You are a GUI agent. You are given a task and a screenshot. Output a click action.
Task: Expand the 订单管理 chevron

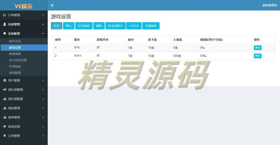pos(43,15)
